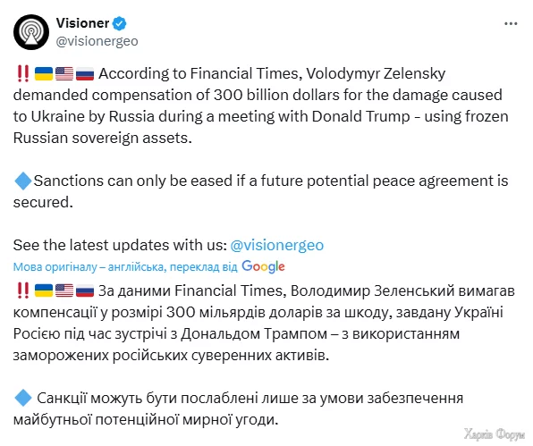Click the blue verified badge next to Visioner
This screenshot has height=446, width=533.
click(119, 23)
